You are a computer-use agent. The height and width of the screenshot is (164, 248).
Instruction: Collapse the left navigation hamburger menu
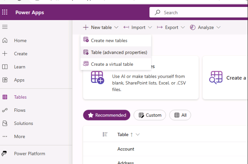(x=5, y=27)
